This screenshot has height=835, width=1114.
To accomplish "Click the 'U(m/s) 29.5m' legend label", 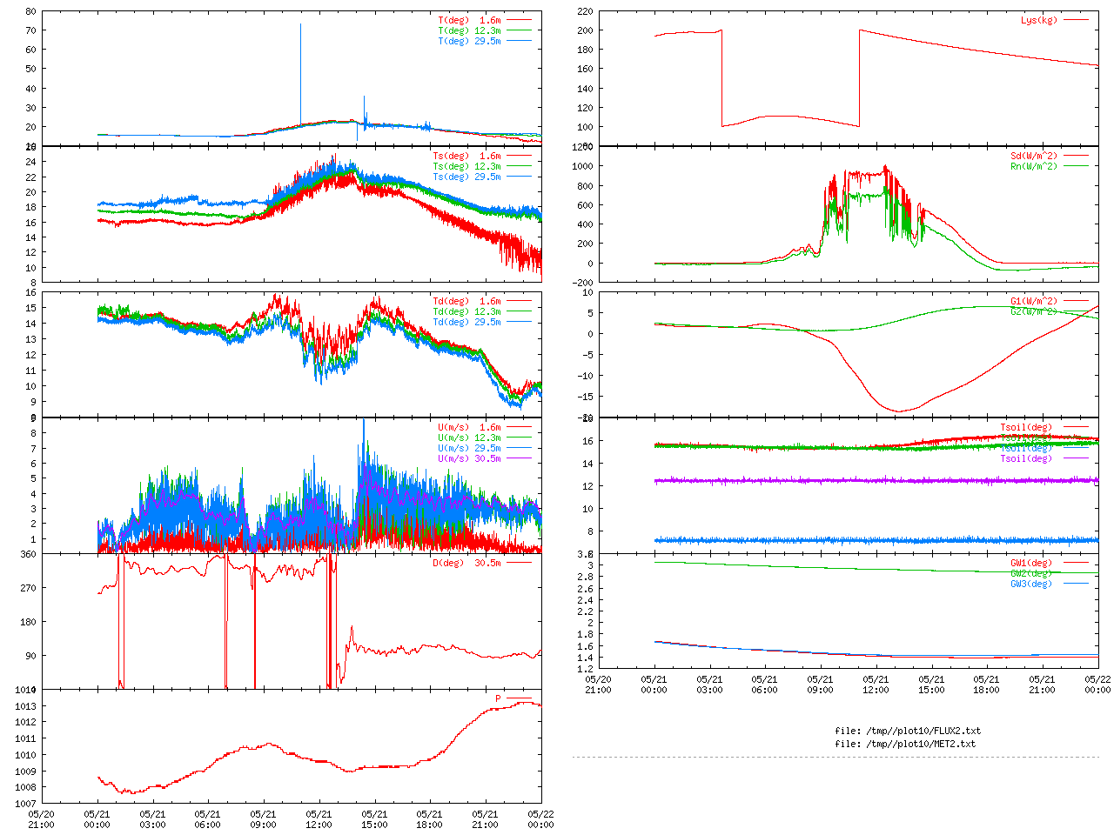I will pyautogui.click(x=470, y=449).
